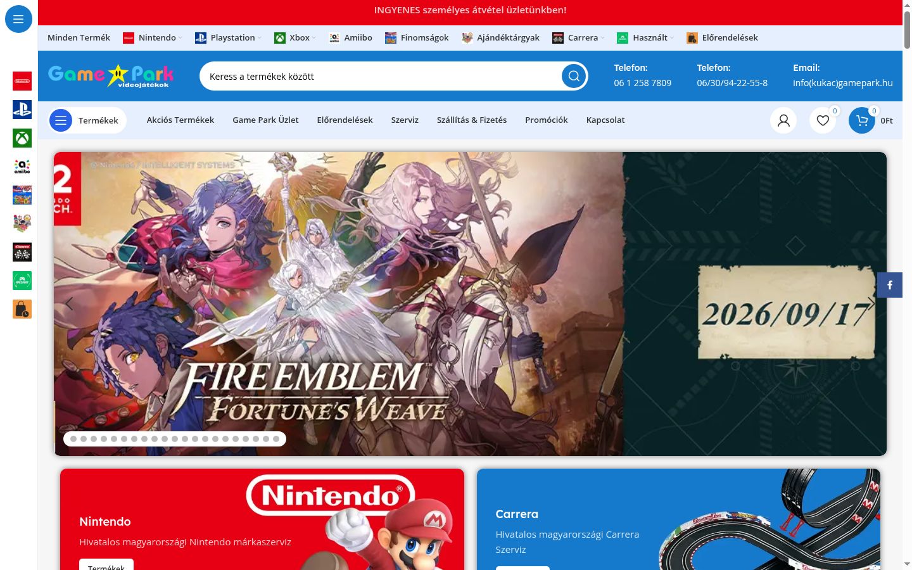Click the Ajándéktárgyak icon in the top category bar
This screenshot has height=570, width=912.
467,38
